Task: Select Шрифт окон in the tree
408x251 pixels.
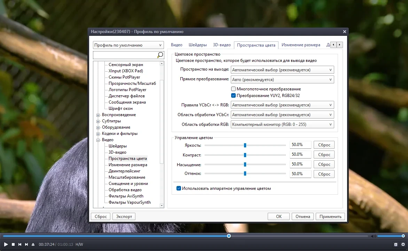Action: coord(120,108)
